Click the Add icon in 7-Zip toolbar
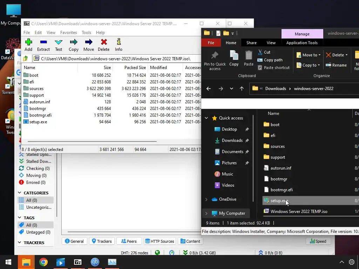This screenshot has width=359, height=269. pyautogui.click(x=28, y=42)
